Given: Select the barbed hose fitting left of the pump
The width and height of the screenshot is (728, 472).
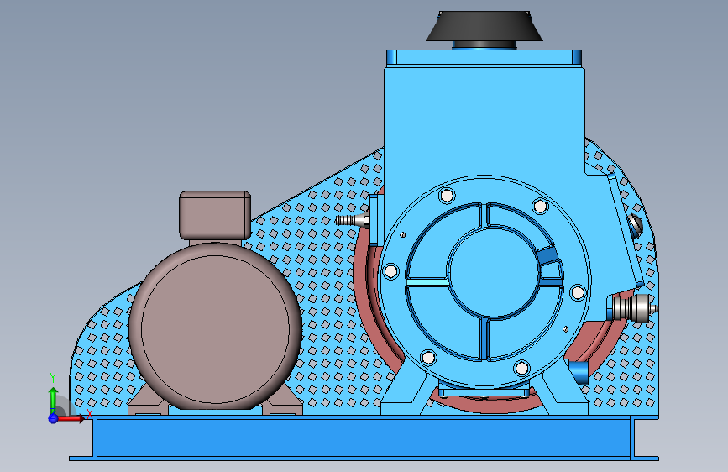Looking at the screenshot, I should click(352, 220).
